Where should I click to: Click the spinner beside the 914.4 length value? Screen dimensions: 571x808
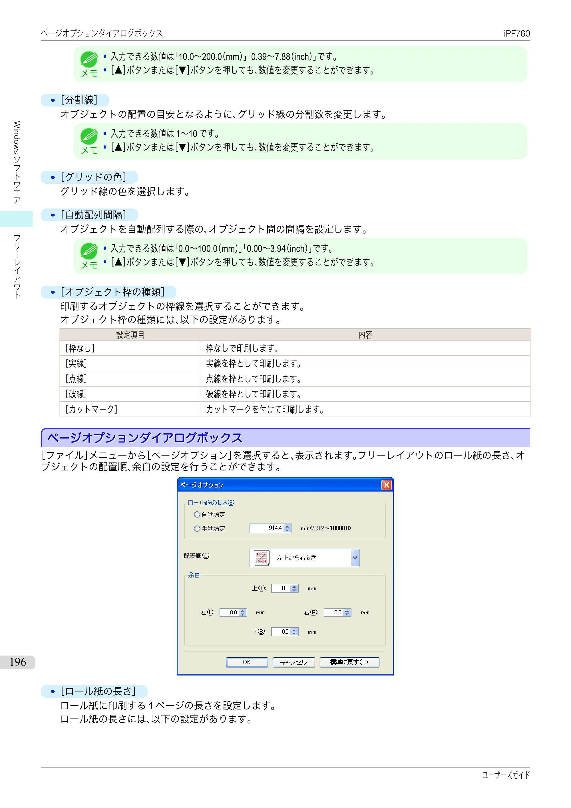click(x=287, y=528)
